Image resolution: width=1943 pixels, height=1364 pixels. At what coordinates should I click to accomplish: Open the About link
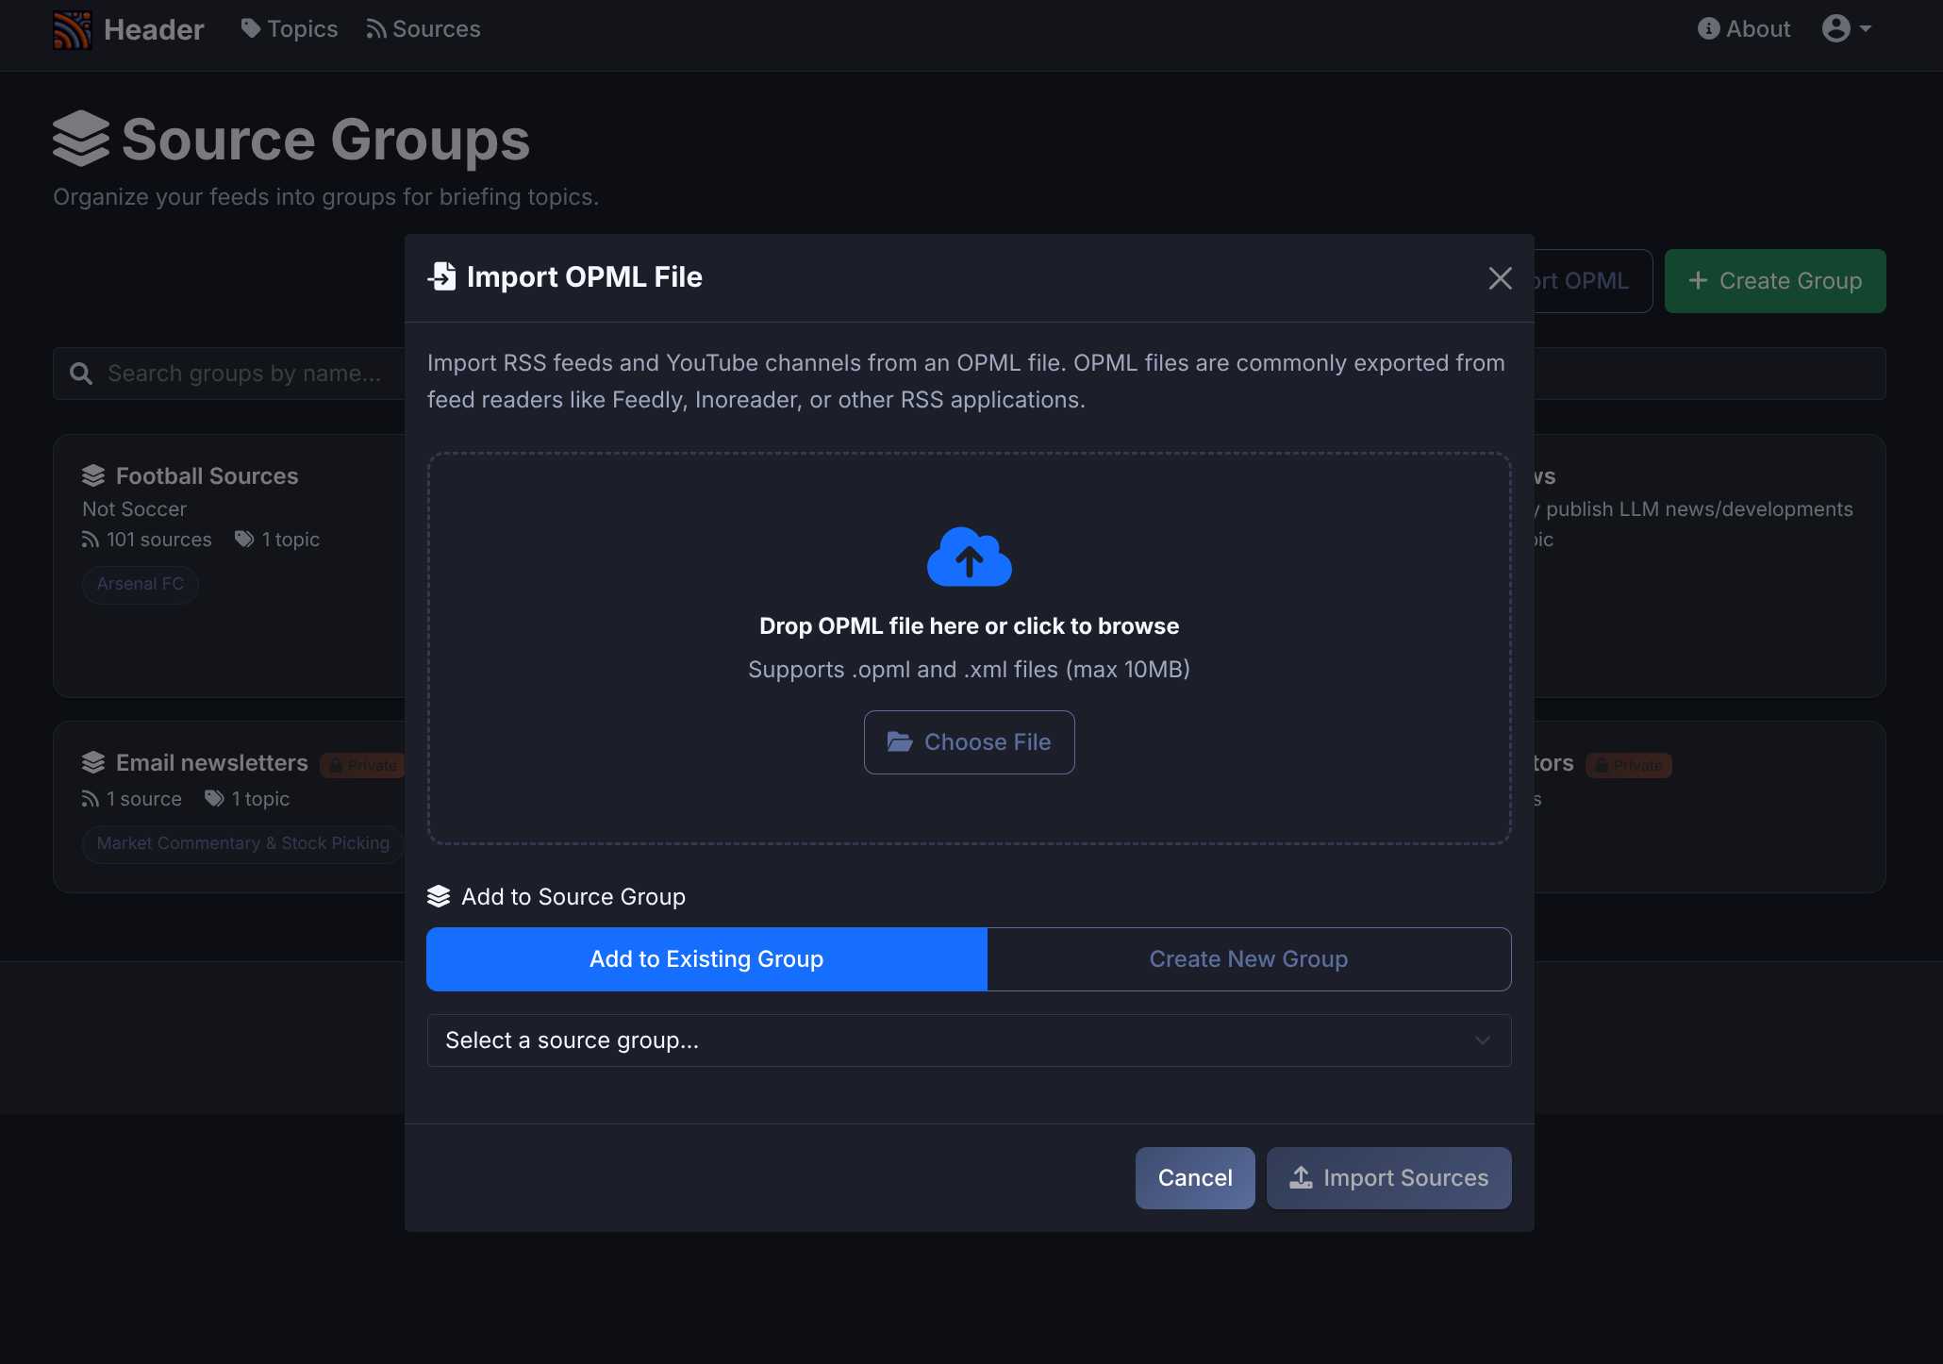[x=1744, y=29]
